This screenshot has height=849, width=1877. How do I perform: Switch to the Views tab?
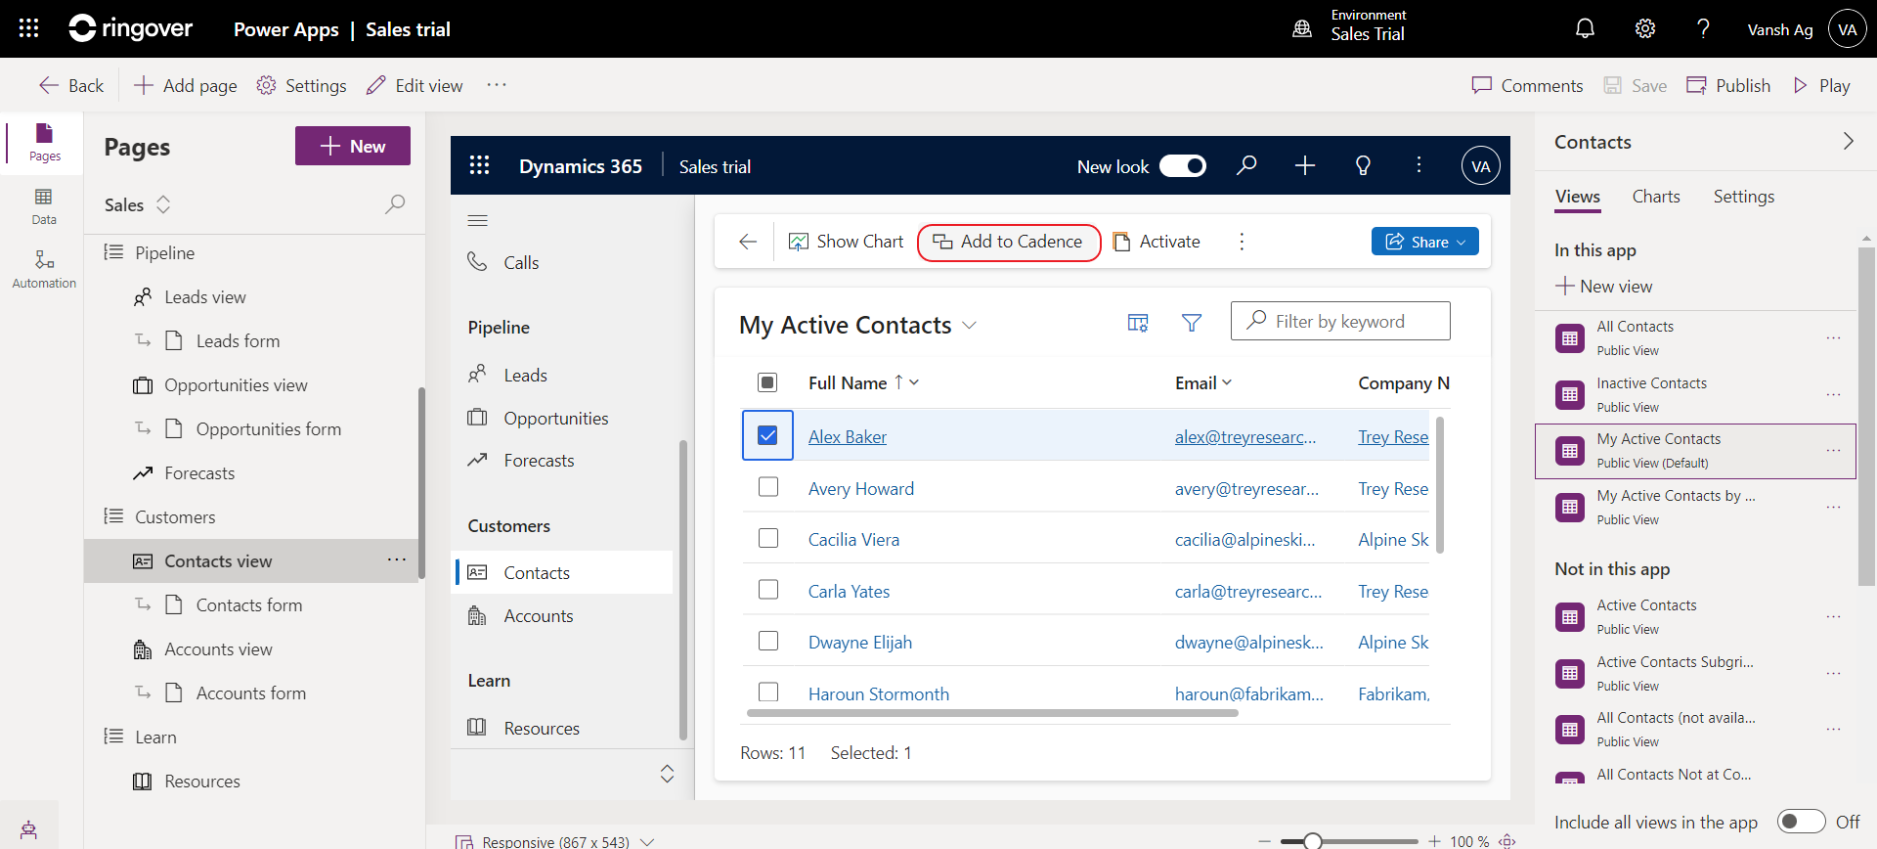[1578, 197]
